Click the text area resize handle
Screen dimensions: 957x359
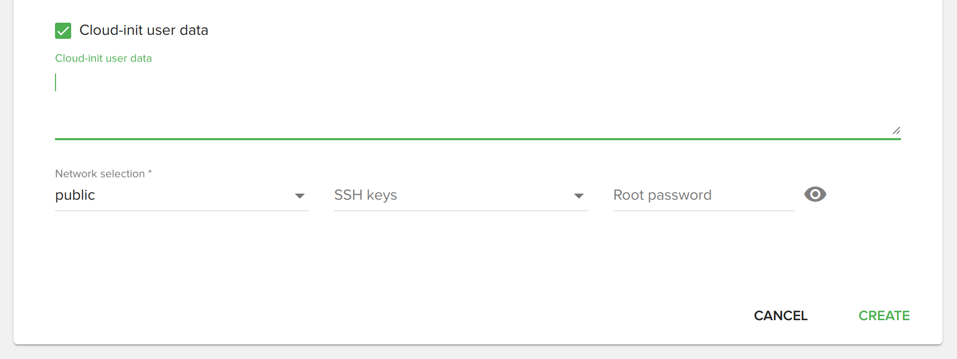click(x=896, y=131)
